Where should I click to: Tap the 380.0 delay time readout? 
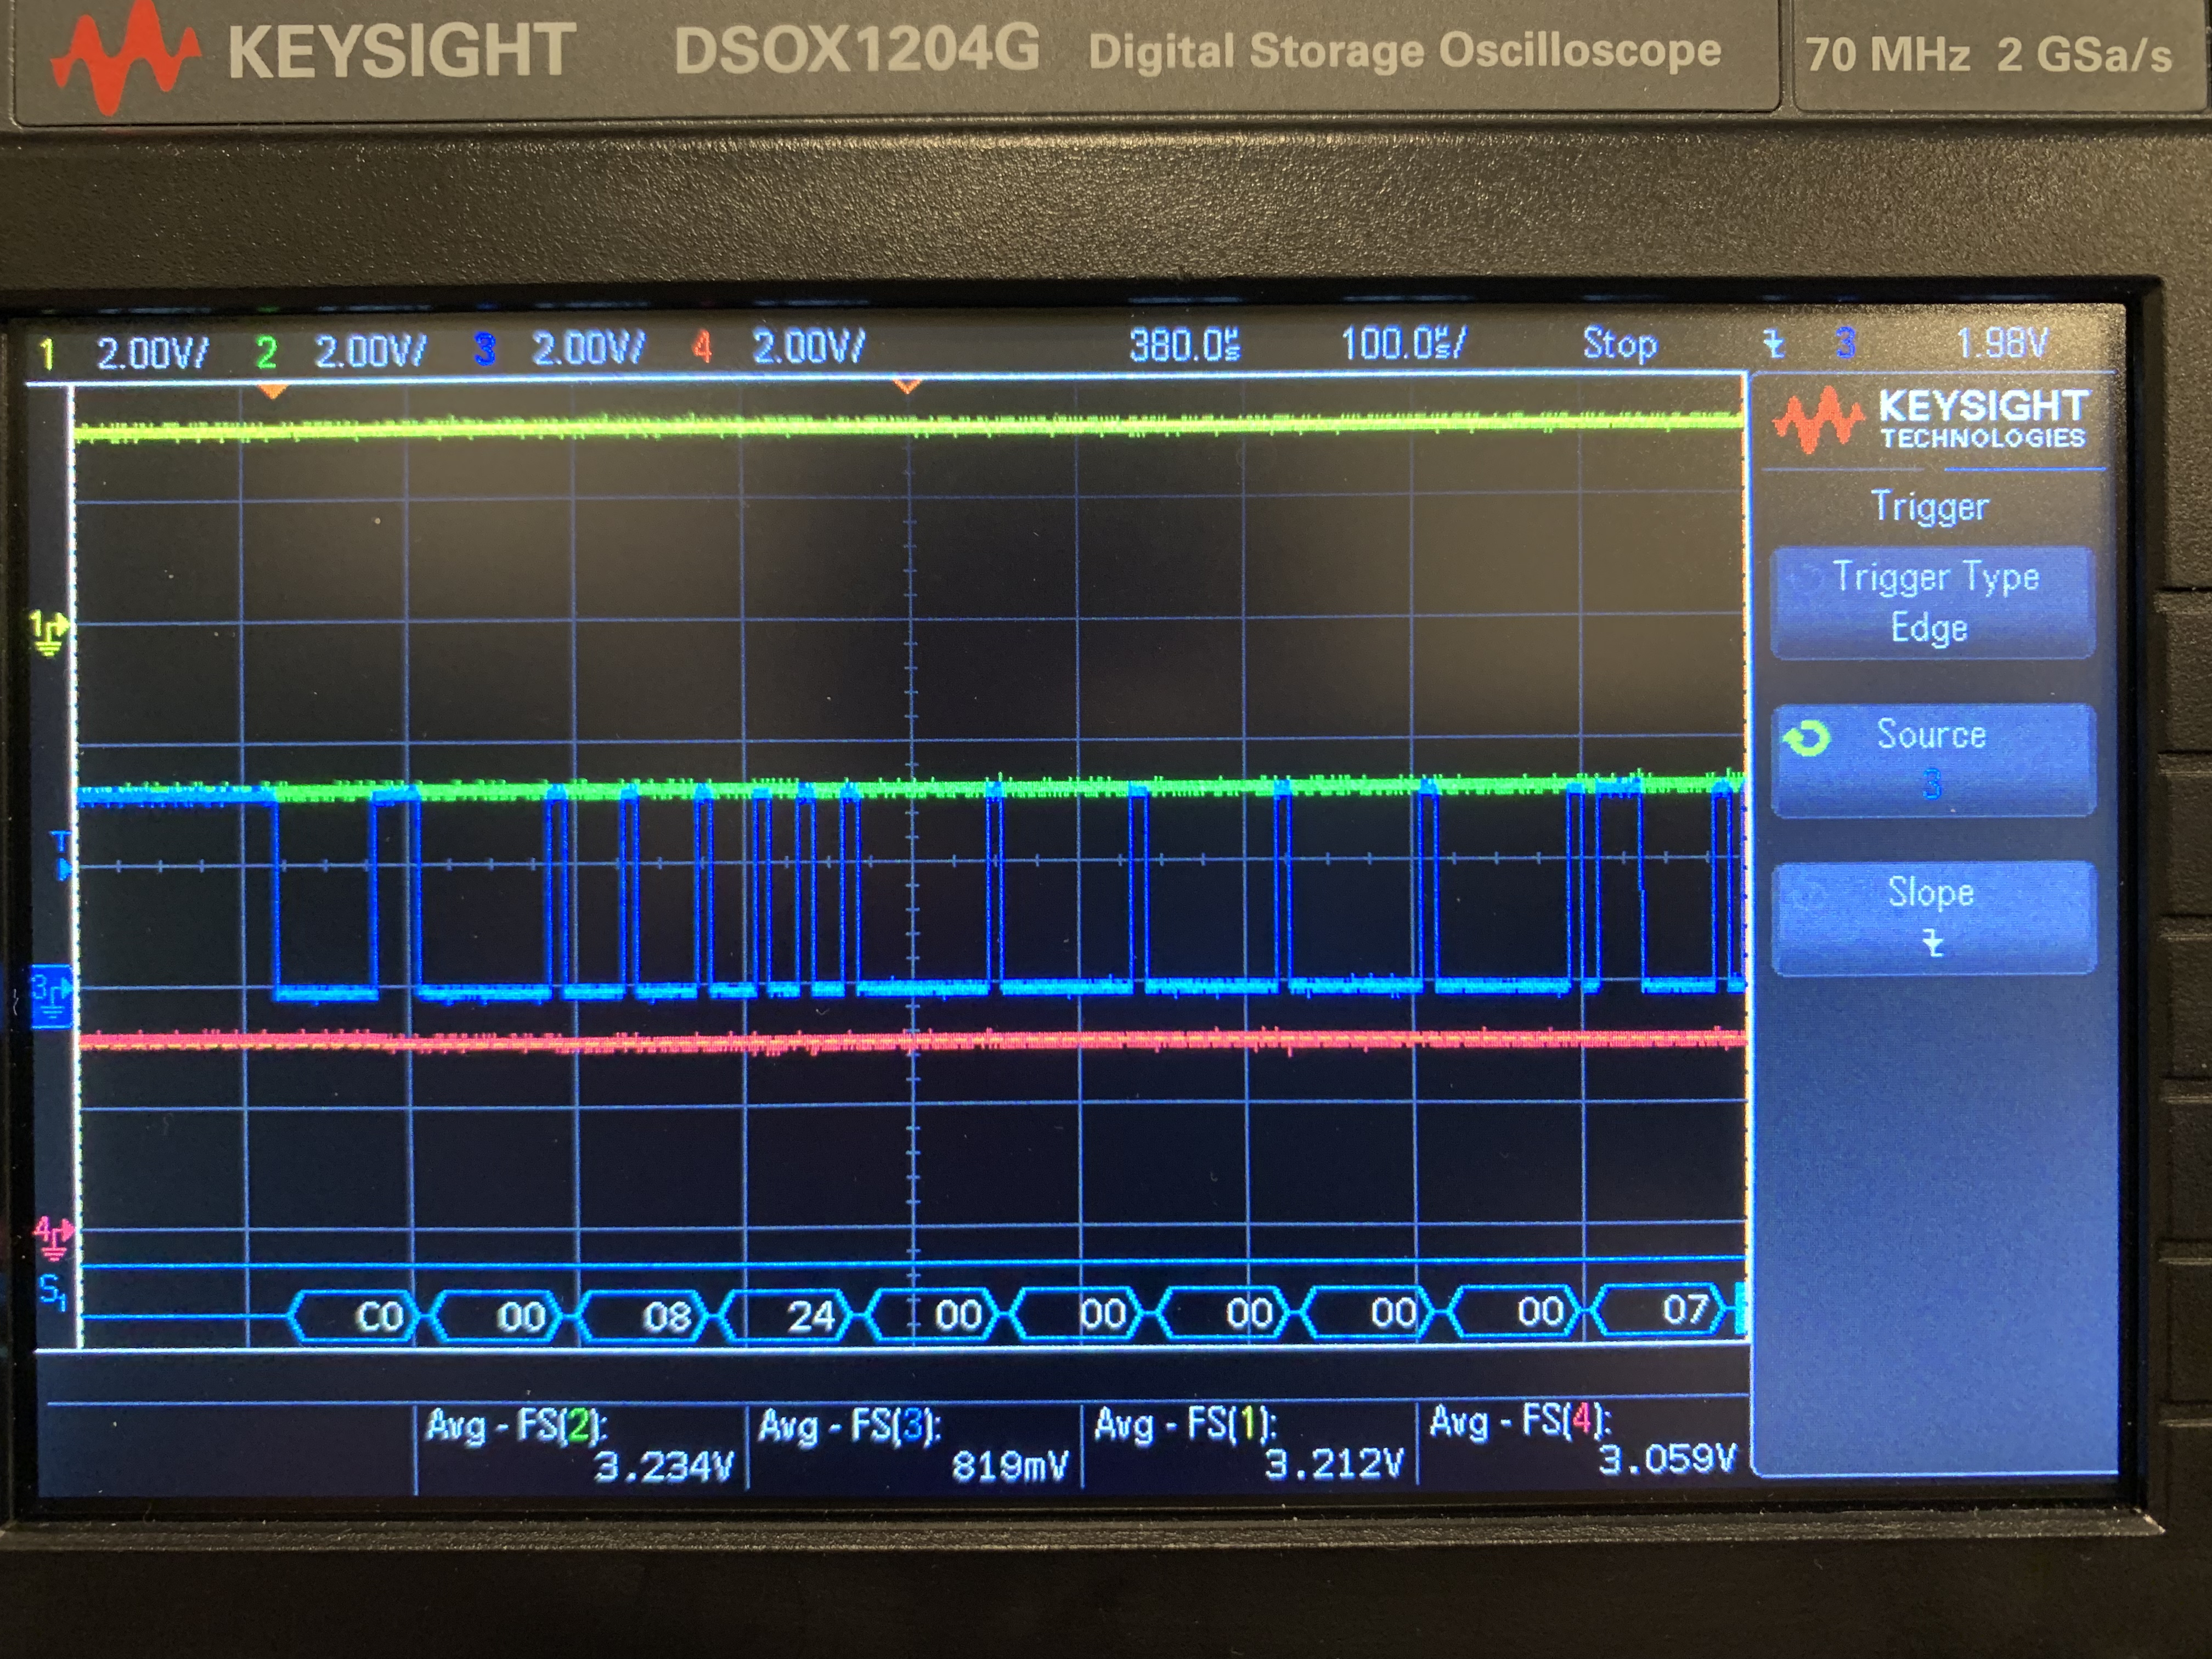click(x=1185, y=345)
